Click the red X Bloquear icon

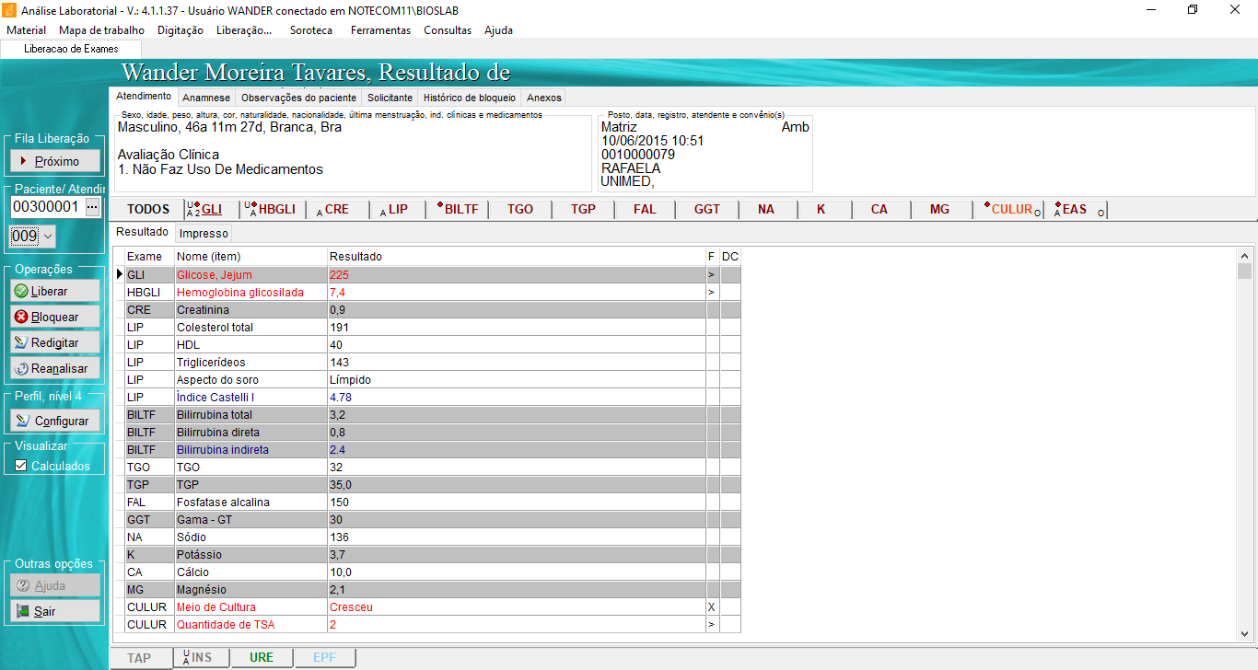21,317
